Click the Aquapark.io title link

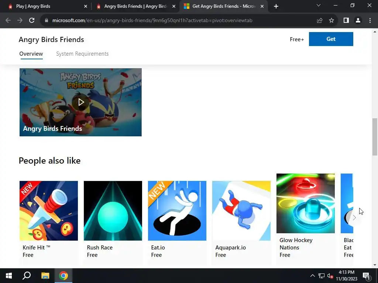[x=230, y=247]
